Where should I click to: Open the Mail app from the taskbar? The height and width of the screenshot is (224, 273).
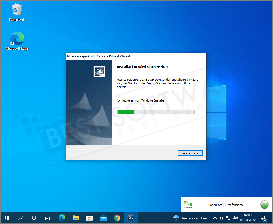[103, 218]
